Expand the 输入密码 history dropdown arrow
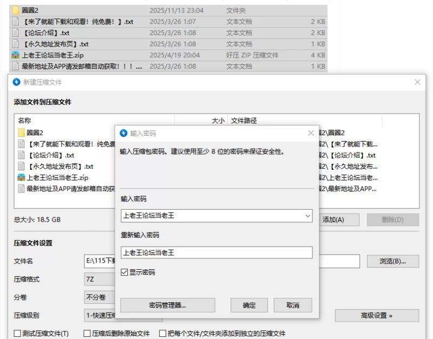The height and width of the screenshot is (339, 433). (x=307, y=216)
